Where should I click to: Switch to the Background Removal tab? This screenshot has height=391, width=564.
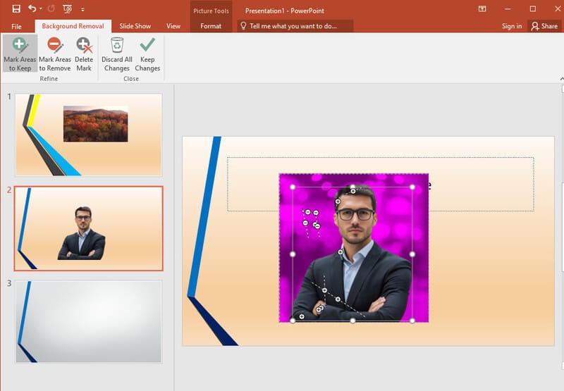point(73,26)
